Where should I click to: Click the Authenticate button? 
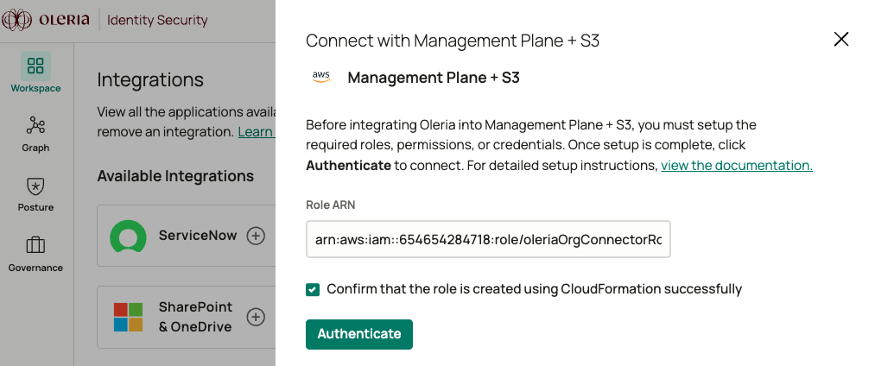click(359, 334)
